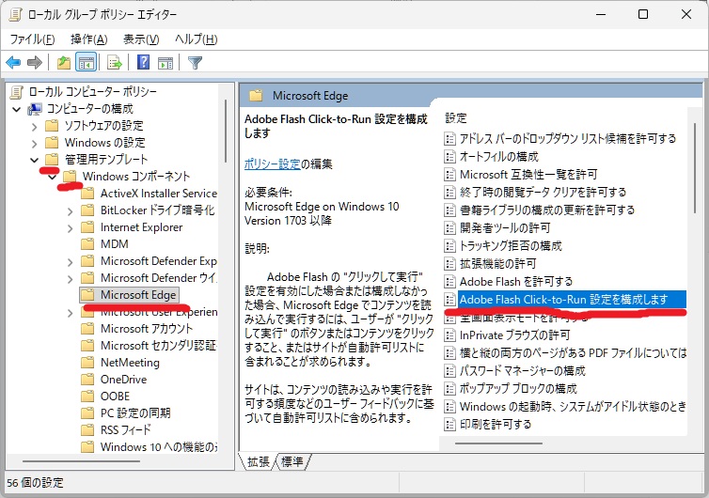Screen dimensions: 709x498
Task: Expand the ソフトウェアの設定 node
Action: pos(35,126)
